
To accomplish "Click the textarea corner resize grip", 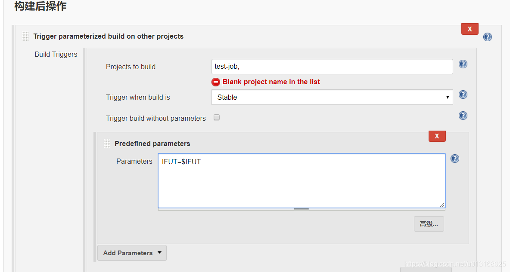I will (x=442, y=205).
